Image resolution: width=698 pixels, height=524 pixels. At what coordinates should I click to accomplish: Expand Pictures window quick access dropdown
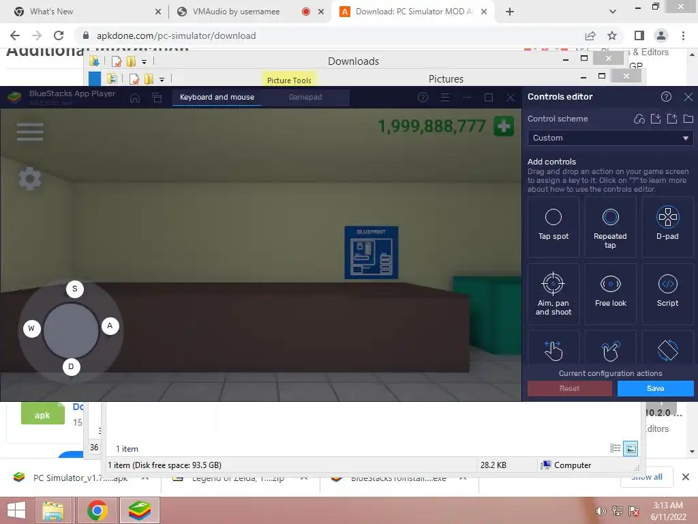pos(162,80)
